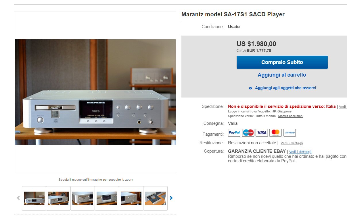Click the Maestro card icon
The image size is (347, 220).
248,133
